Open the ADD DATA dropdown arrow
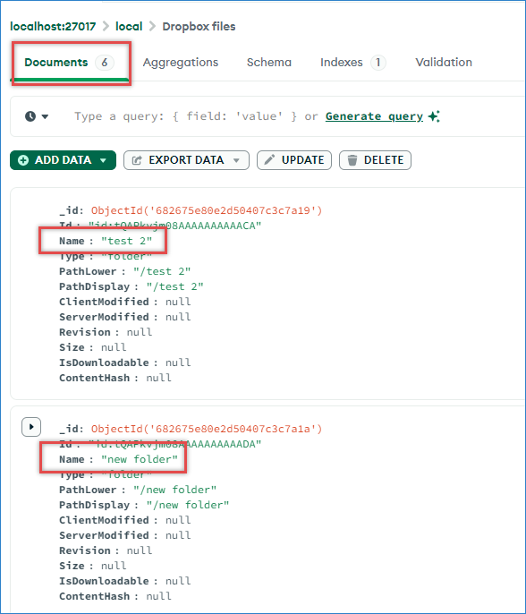 pos(103,160)
